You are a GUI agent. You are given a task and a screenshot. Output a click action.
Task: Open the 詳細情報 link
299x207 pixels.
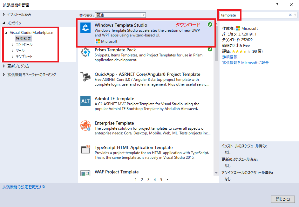(230, 57)
